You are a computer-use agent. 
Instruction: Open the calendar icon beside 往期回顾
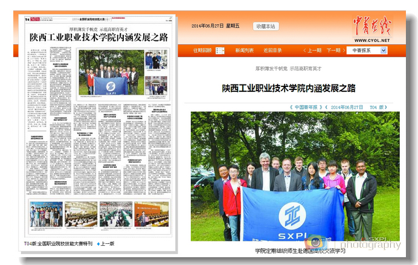point(219,51)
